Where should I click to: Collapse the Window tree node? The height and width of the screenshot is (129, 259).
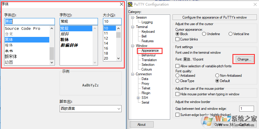(133, 46)
